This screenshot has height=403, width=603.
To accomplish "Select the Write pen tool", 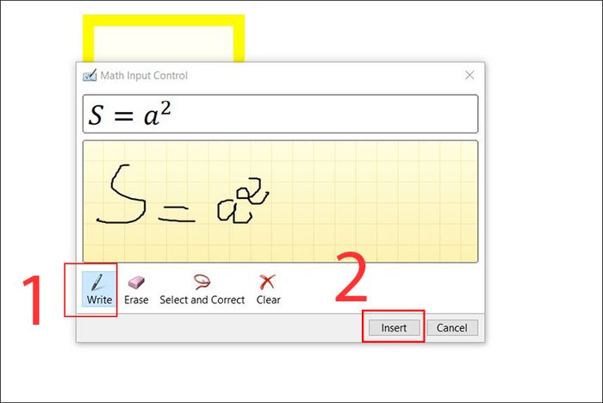I will [x=99, y=289].
